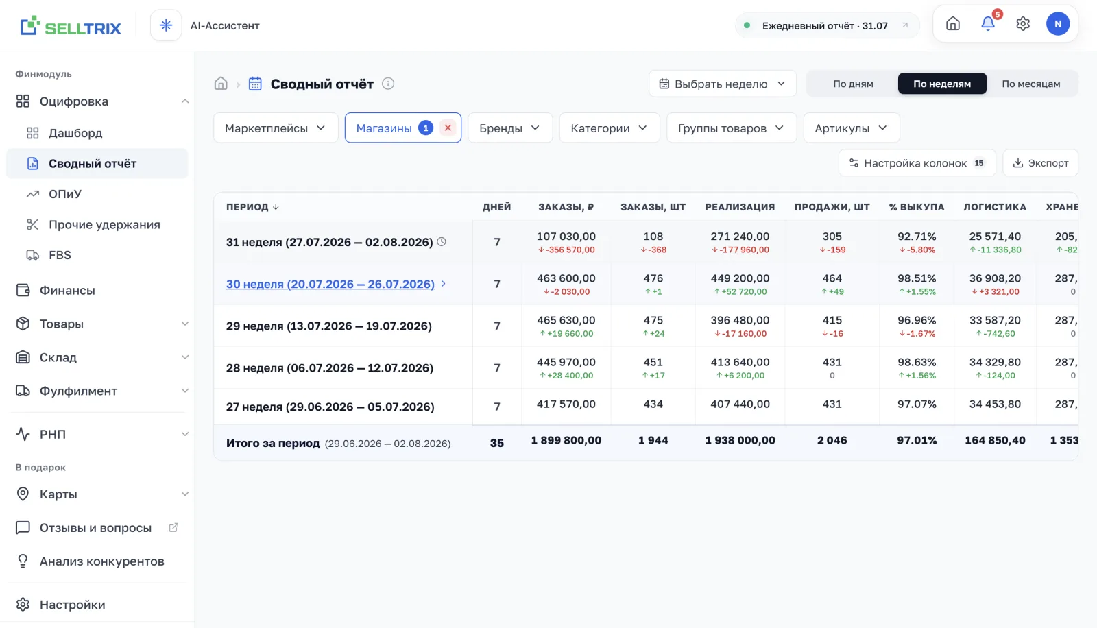Open the user avatar N
Image resolution: width=1097 pixels, height=628 pixels.
point(1058,24)
